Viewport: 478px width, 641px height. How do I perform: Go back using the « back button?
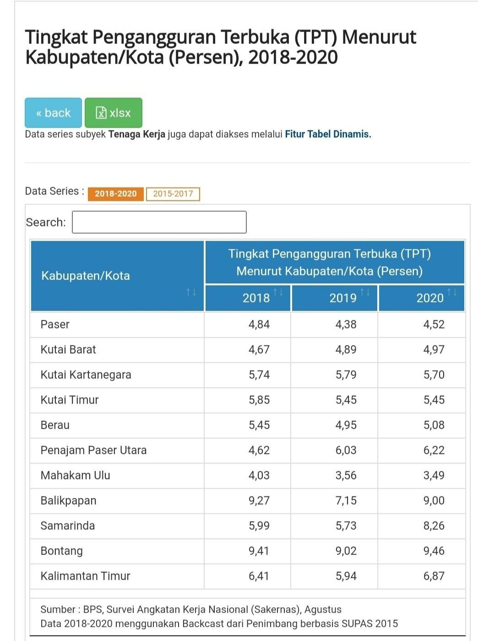tap(53, 113)
